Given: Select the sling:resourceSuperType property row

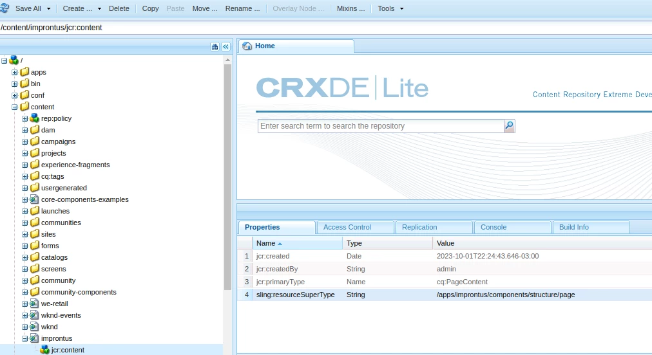Looking at the screenshot, I should [x=445, y=295].
